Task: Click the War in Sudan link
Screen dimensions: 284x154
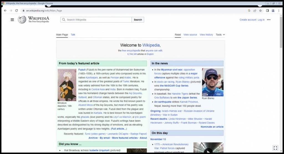Action: (170, 115)
